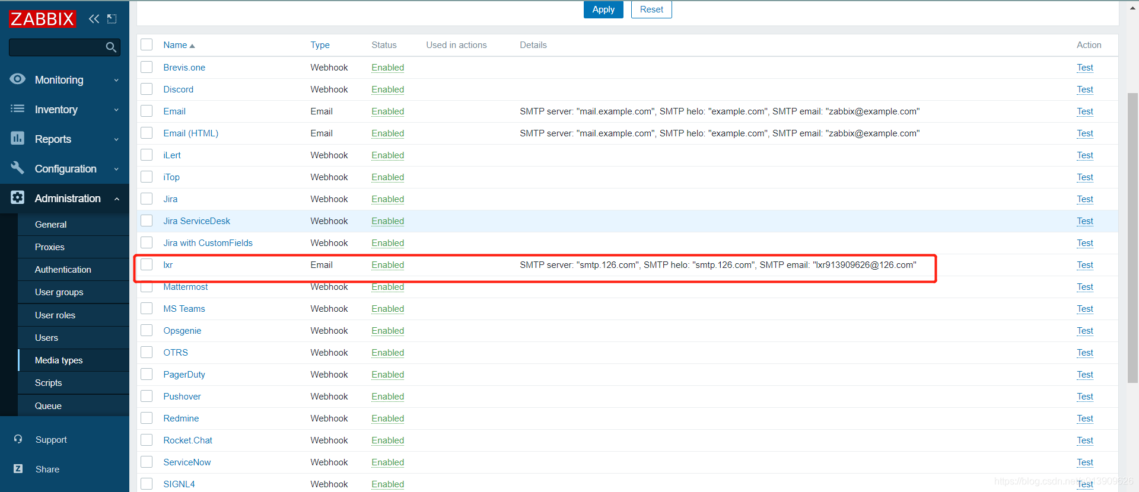Open the Mattermost media type link
Screen dimensions: 1139x492
pos(186,286)
